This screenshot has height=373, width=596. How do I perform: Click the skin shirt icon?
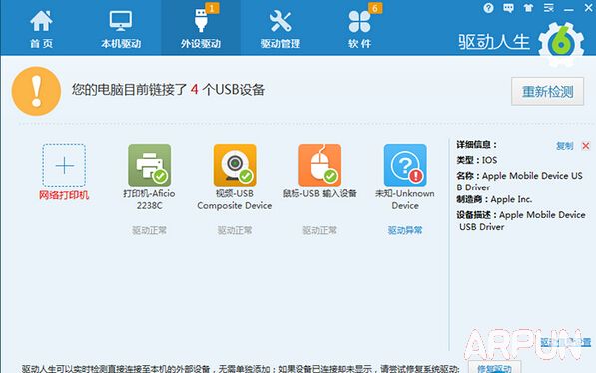pos(528,8)
